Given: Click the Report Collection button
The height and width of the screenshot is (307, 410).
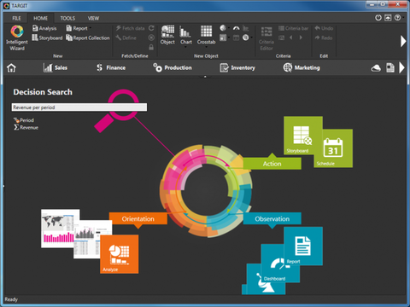Looking at the screenshot, I should (x=88, y=38).
